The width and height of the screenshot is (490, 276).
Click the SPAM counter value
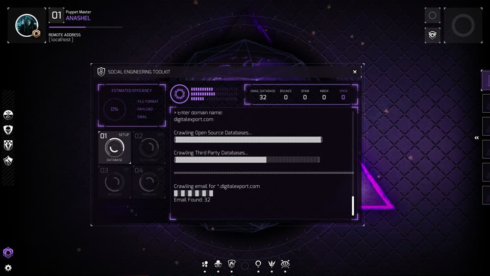click(305, 97)
